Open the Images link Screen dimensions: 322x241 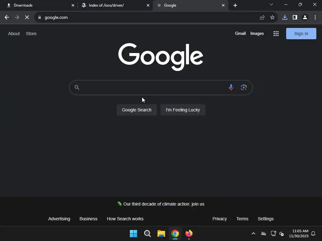[257, 33]
